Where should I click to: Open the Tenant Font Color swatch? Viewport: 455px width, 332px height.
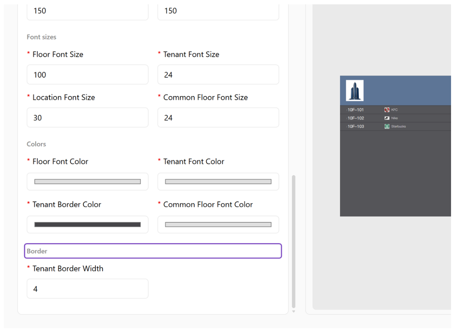pos(218,182)
